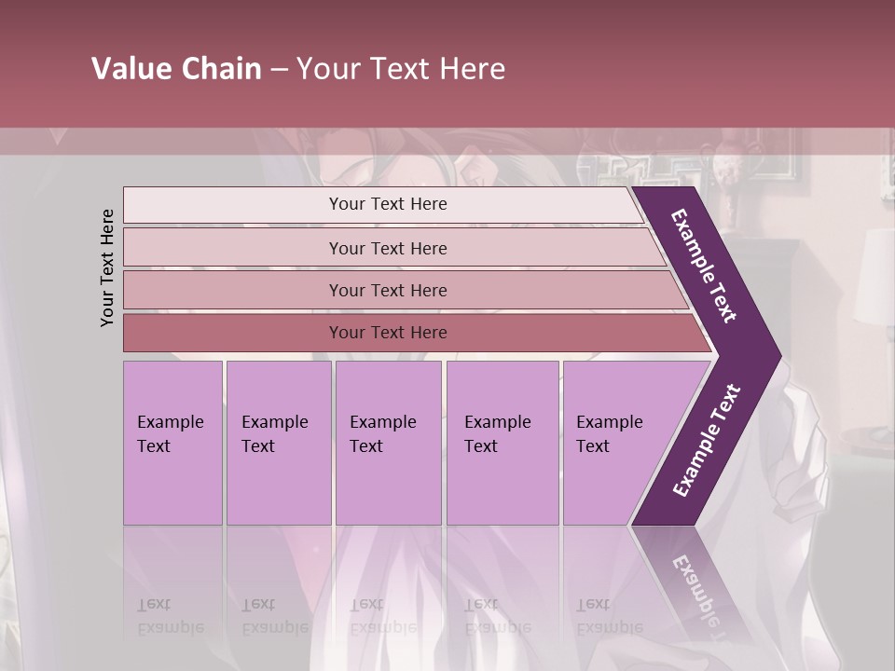Click the bold 'Value Chain' title words
This screenshot has width=895, height=671.
[x=176, y=69]
